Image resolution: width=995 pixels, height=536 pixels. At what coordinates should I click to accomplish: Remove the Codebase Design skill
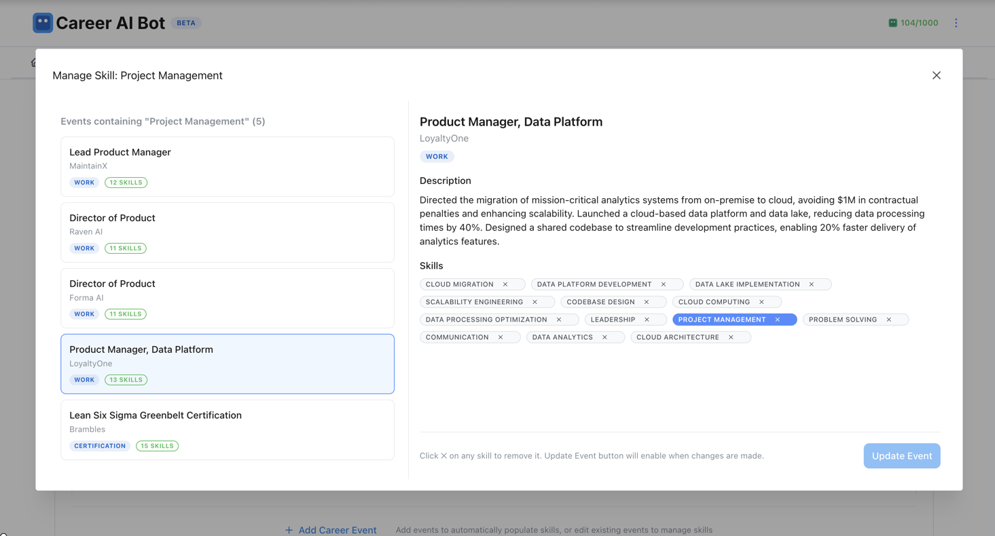(x=647, y=302)
